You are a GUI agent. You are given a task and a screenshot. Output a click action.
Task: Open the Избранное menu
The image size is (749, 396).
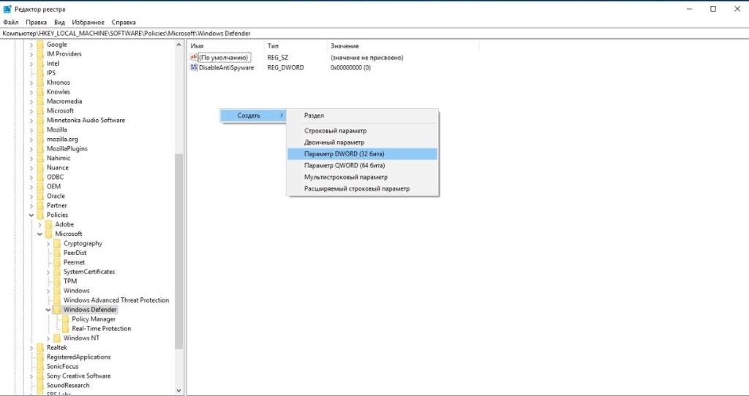point(88,22)
